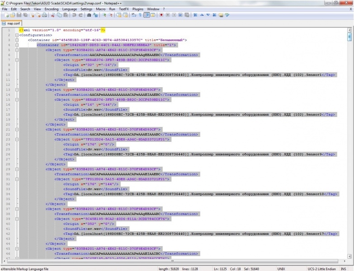Open Find with the binoculars icon
The width and height of the screenshot is (354, 271).
[x=89, y=15]
